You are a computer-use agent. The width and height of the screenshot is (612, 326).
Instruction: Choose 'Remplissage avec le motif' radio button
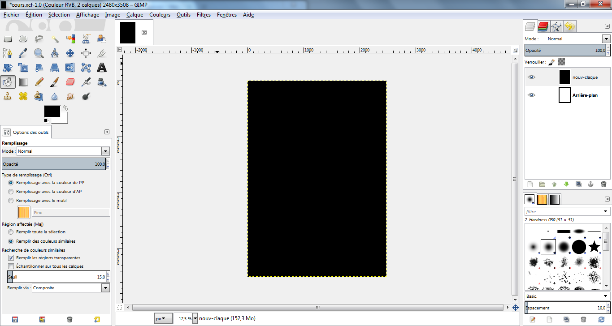11,201
